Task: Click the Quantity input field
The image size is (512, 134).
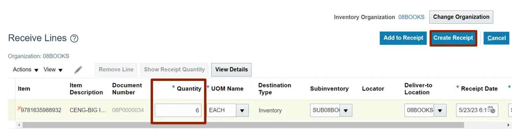Action: (x=178, y=110)
